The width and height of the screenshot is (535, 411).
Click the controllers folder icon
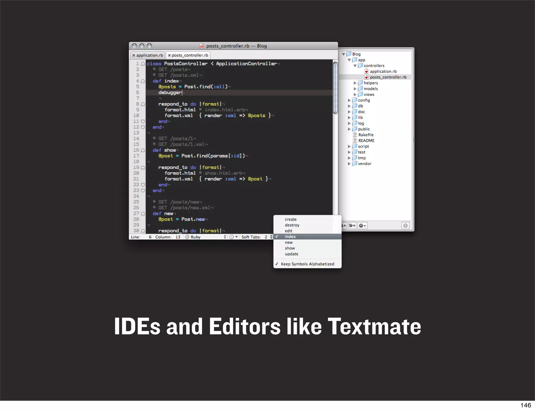point(360,65)
